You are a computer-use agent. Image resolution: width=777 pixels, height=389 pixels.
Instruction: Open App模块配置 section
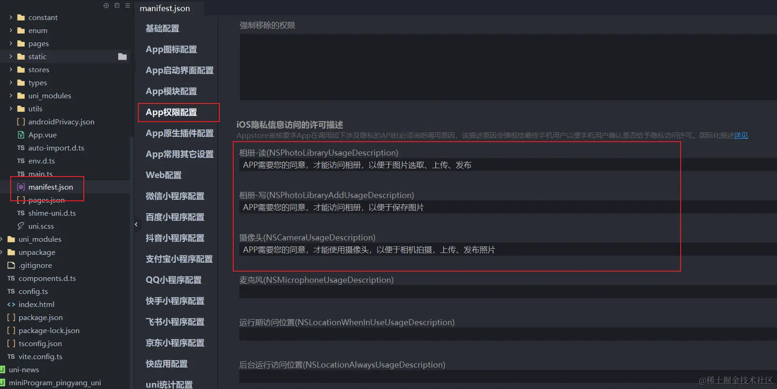[x=171, y=91]
